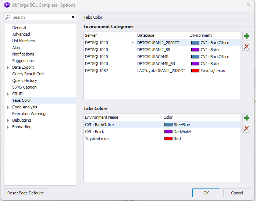Expand the Data Export node
Image resolution: width=256 pixels, height=201 pixels.
[x=8, y=67]
